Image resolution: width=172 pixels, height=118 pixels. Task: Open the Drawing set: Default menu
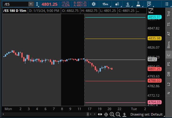pos(146,114)
